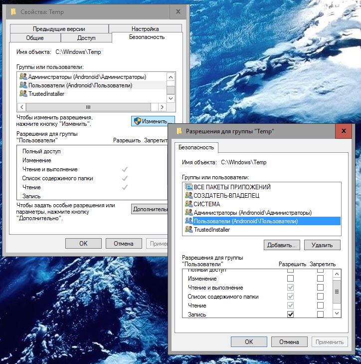Viewport: 361px width, 364px height.
Task: Uncheck the Запись allow checkbox
Action: (291, 314)
